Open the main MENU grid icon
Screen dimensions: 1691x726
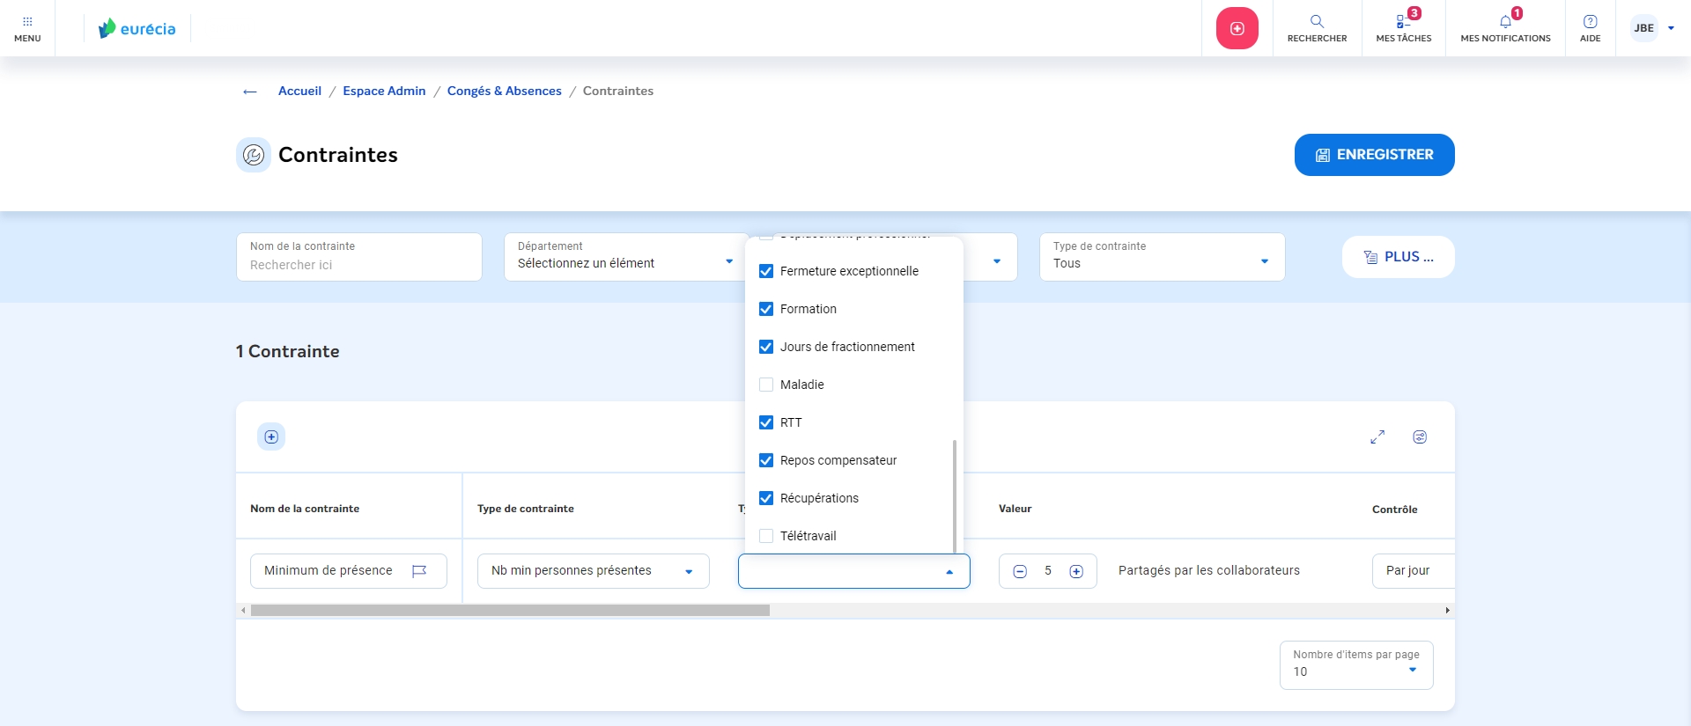pyautogui.click(x=27, y=28)
